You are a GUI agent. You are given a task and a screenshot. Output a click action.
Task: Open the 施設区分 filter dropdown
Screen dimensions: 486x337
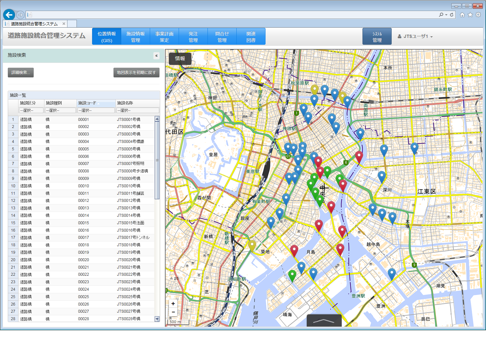coord(31,110)
